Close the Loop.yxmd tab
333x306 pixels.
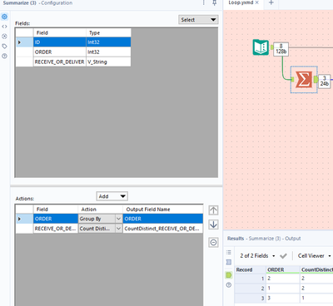(x=257, y=2)
